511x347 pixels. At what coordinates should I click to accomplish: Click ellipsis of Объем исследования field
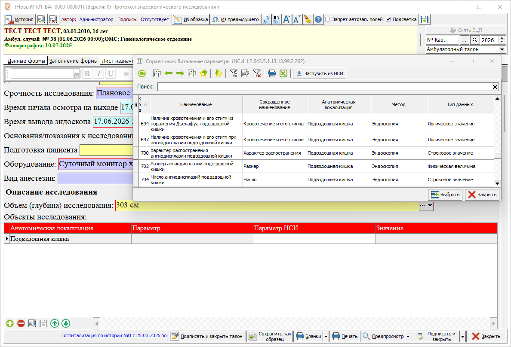coord(422,205)
